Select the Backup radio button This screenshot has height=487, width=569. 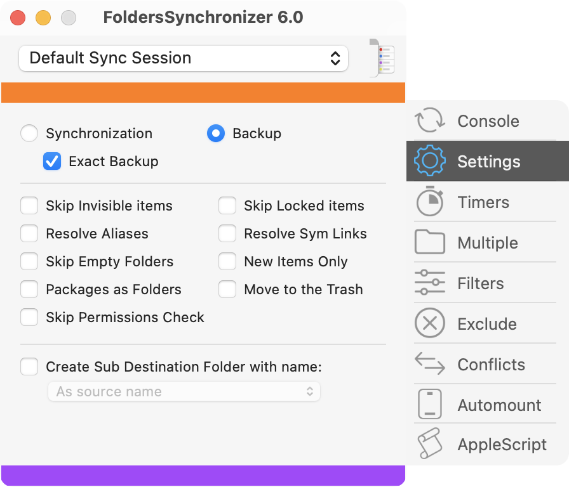pyautogui.click(x=216, y=133)
